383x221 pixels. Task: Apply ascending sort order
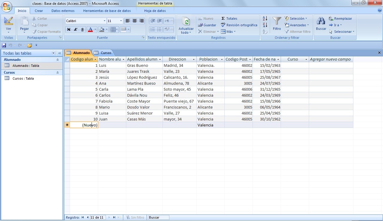pyautogui.click(x=265, y=18)
